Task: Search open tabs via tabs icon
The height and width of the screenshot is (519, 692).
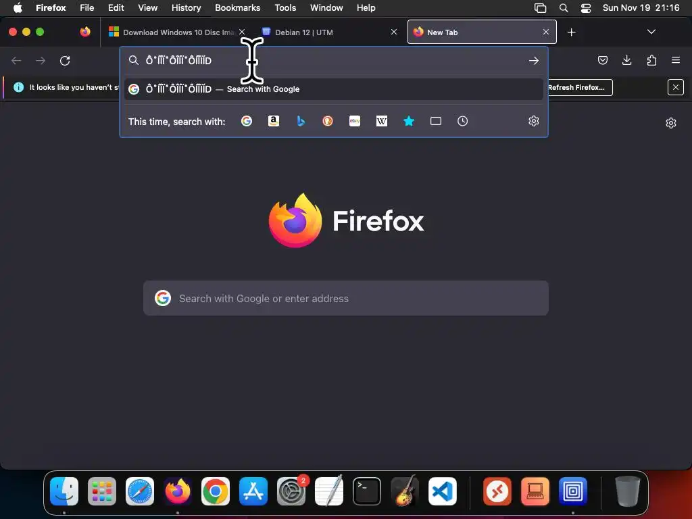Action: coord(436,121)
